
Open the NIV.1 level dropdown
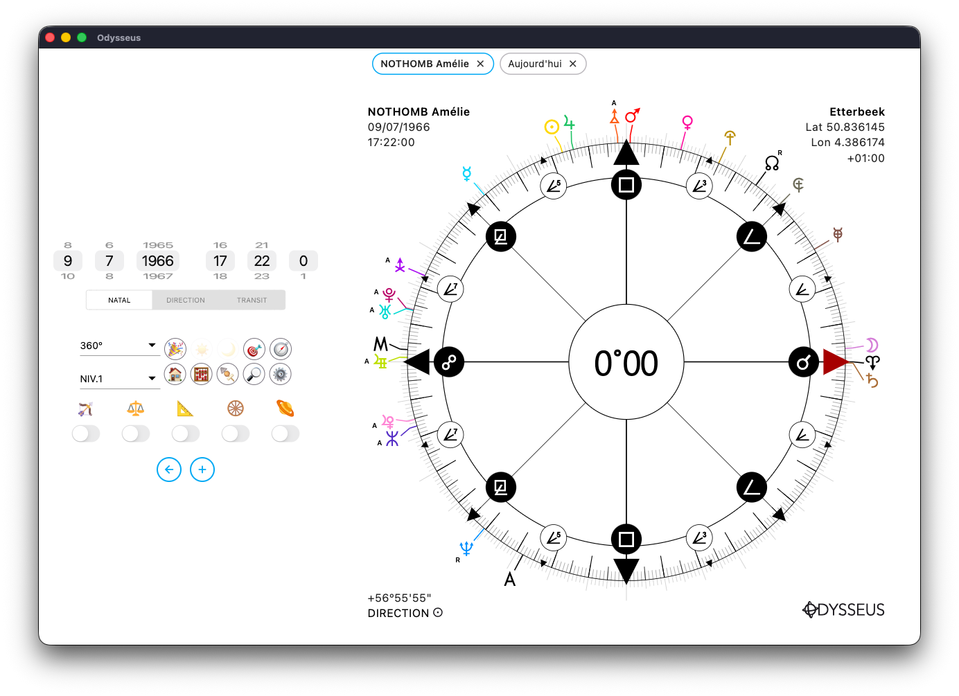pyautogui.click(x=120, y=379)
